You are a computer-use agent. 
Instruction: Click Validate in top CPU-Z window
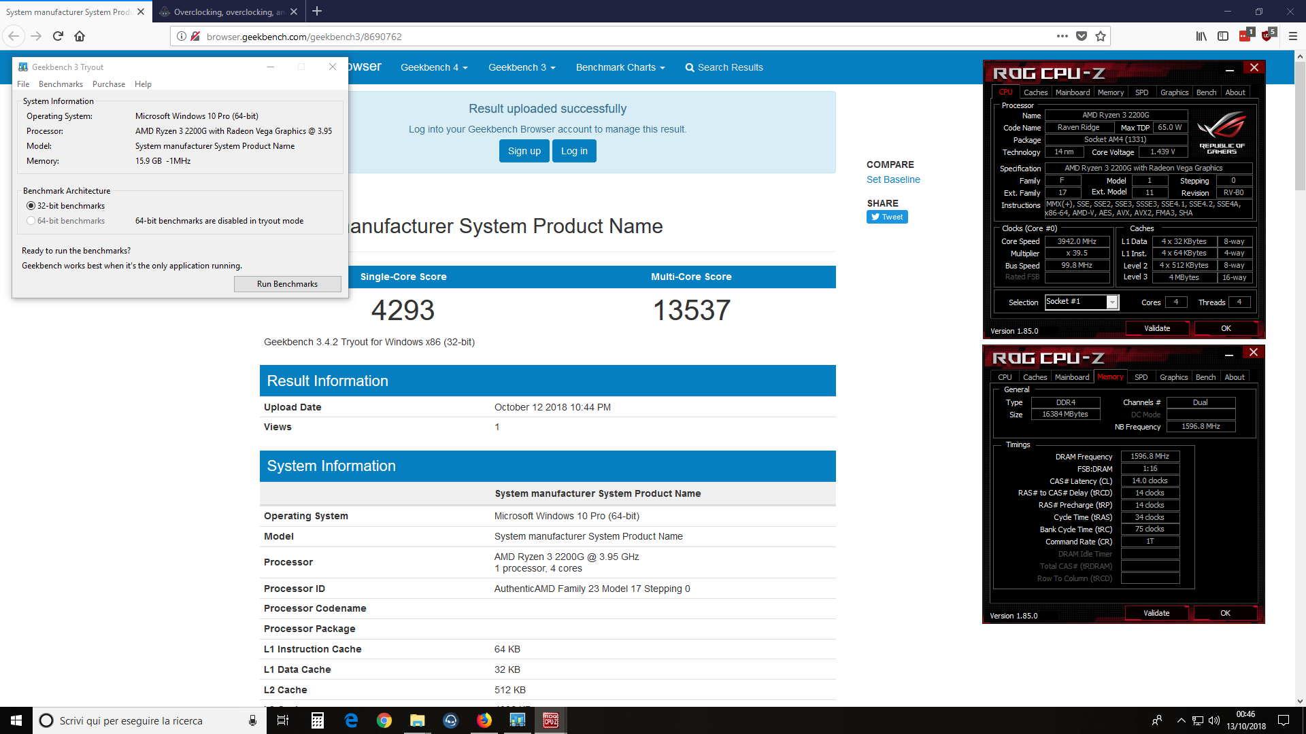pyautogui.click(x=1157, y=328)
